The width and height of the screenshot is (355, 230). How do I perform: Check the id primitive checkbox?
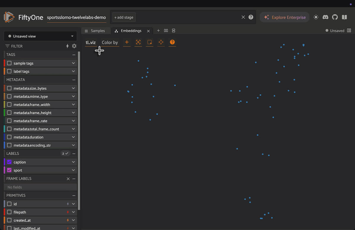pyautogui.click(x=9, y=204)
